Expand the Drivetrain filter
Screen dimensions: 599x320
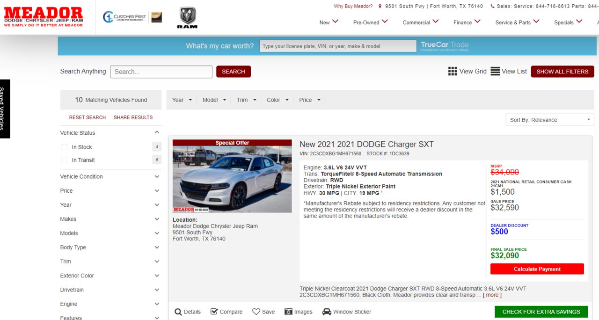[x=157, y=290]
